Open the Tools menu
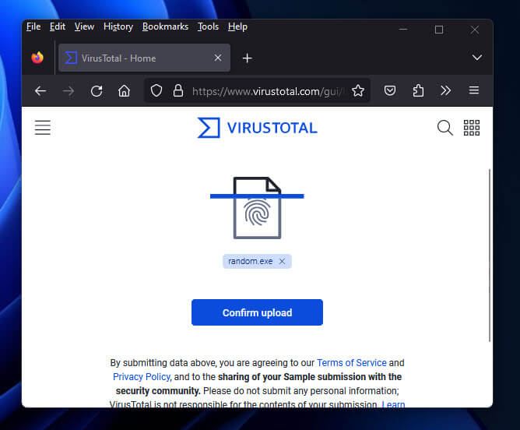The width and height of the screenshot is (520, 430). tap(208, 26)
